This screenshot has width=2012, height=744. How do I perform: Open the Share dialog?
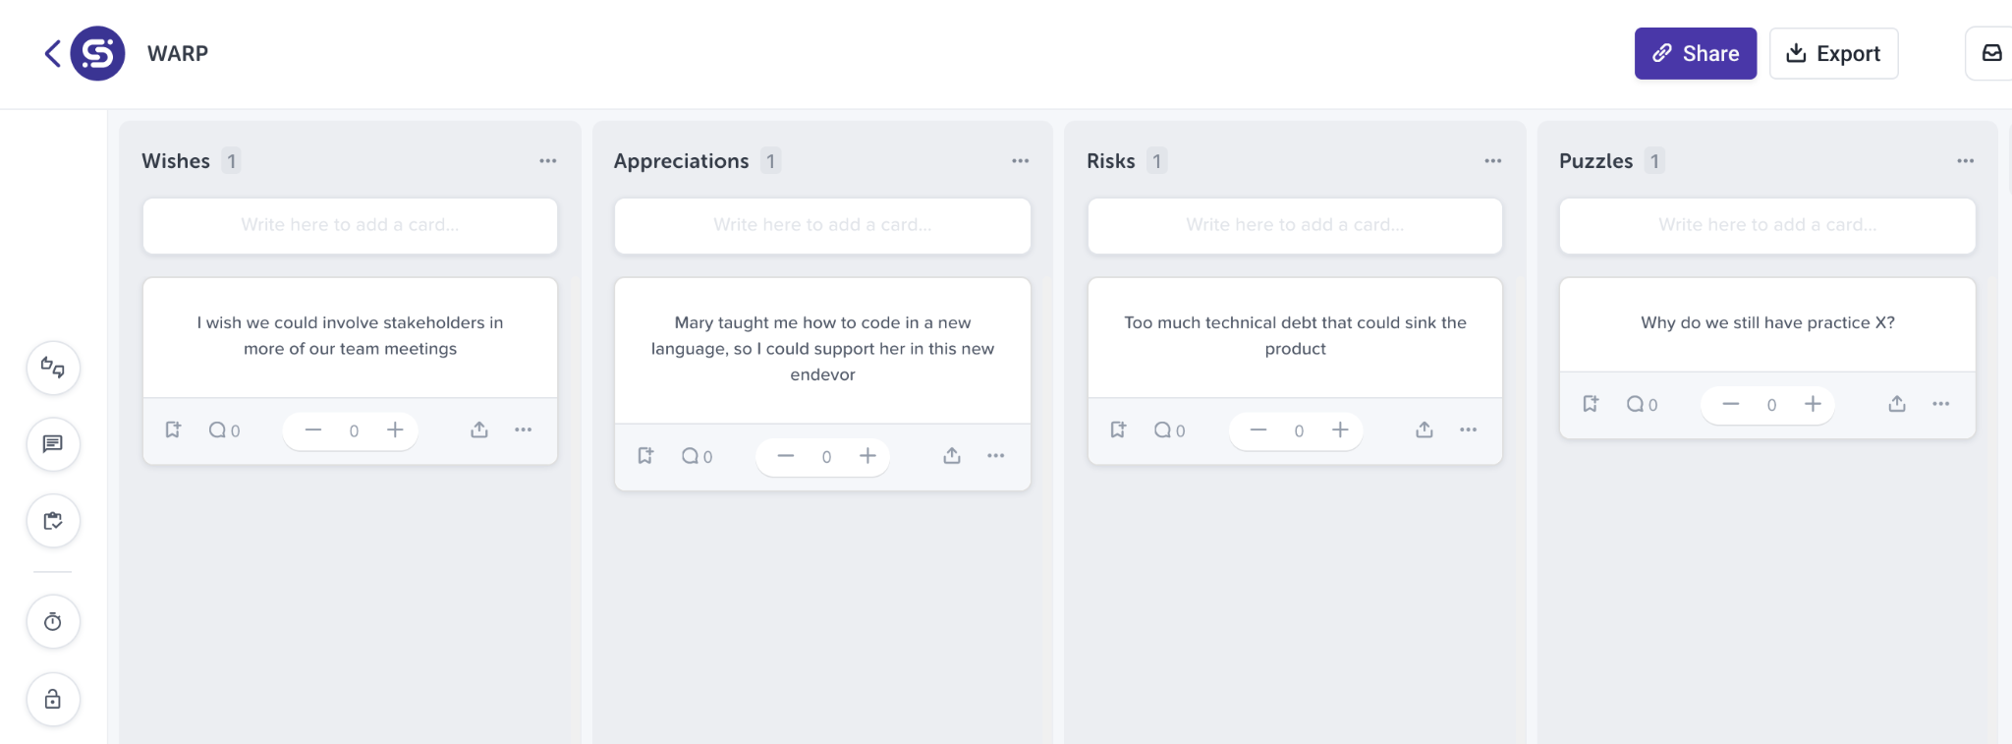coord(1694,53)
